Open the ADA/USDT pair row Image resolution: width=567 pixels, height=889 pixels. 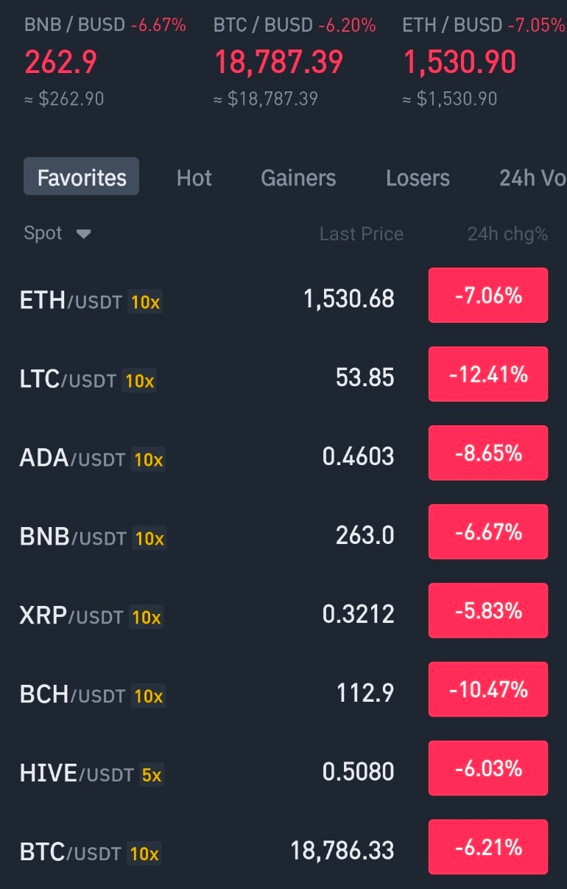point(283,458)
